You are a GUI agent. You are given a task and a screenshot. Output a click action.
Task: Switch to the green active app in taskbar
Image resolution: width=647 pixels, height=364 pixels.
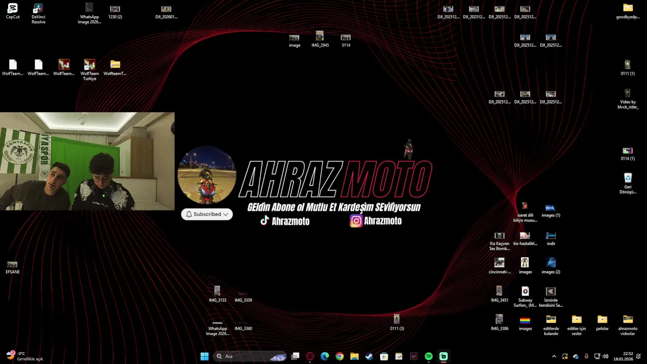pyautogui.click(x=443, y=356)
